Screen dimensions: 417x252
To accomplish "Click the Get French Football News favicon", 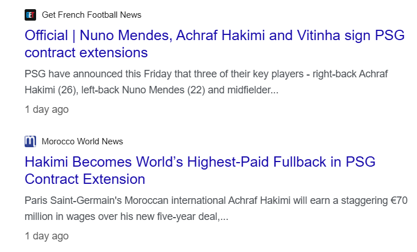I will [x=30, y=15].
